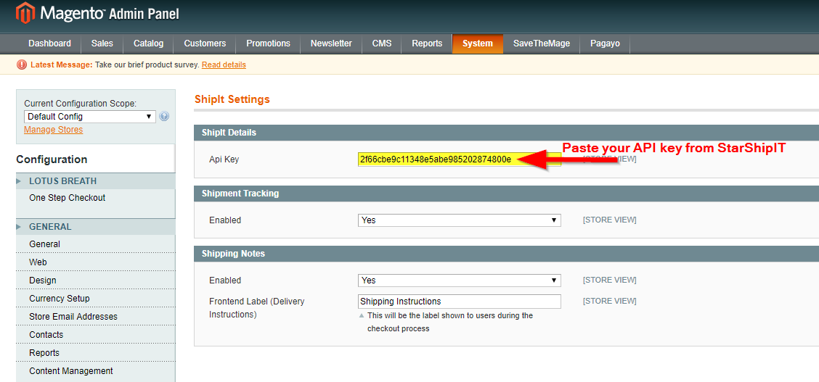The height and width of the screenshot is (382, 819).
Task: Click the help icon next to scope dropdown
Action: click(x=164, y=116)
